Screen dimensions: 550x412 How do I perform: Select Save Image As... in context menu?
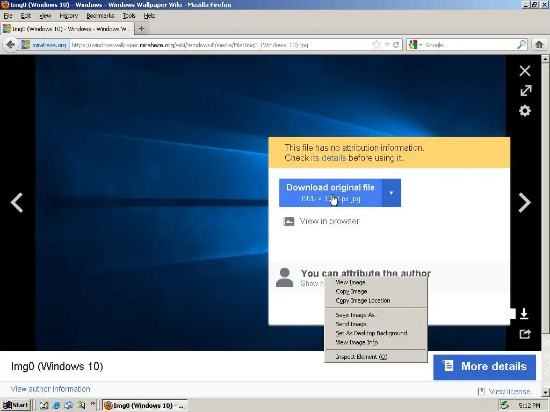[x=375, y=315]
